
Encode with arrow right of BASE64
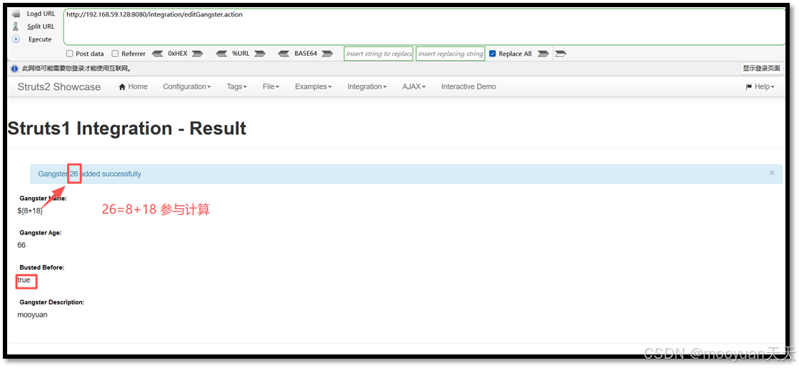[327, 54]
